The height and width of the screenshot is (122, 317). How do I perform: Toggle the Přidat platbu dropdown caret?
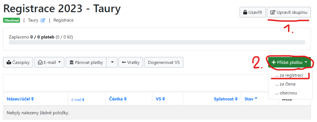click(306, 62)
